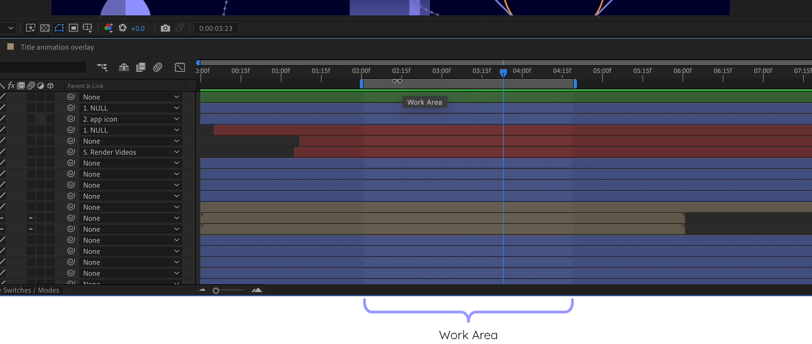Toggle the Transparency Grid checkerboard icon
The image size is (812, 344).
44,28
